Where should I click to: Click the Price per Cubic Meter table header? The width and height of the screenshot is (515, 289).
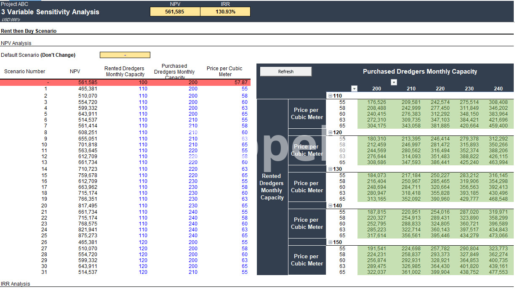[x=225, y=72]
